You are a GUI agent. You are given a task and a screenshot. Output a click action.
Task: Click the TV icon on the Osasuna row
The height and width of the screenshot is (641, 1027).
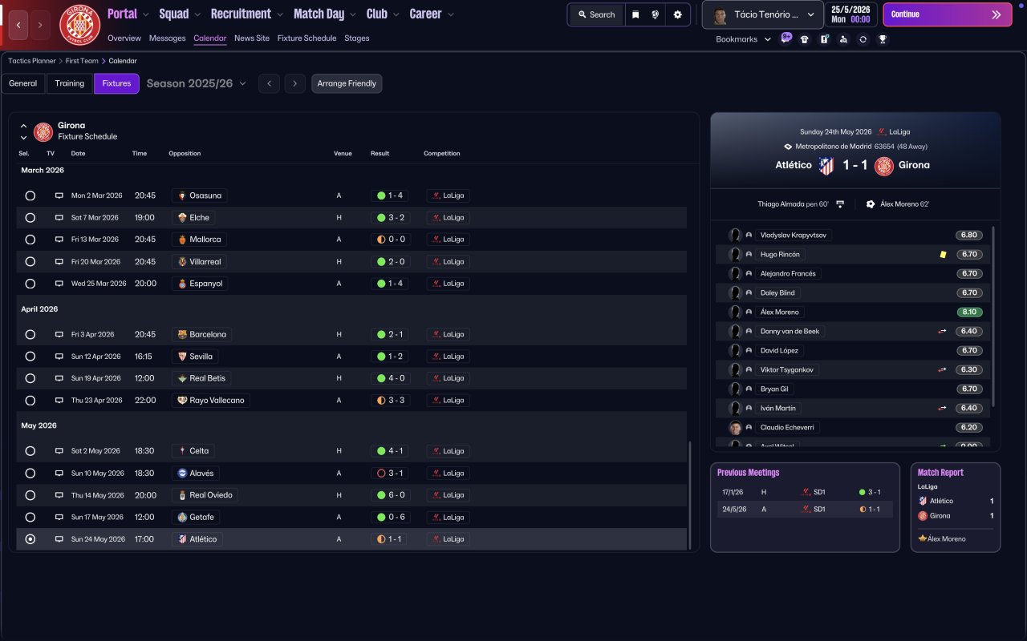(59, 196)
